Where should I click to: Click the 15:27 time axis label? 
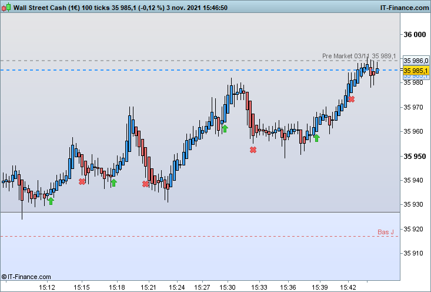(202, 288)
